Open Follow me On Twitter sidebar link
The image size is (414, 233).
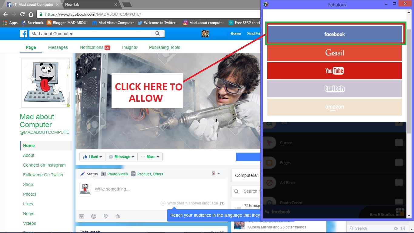43,175
